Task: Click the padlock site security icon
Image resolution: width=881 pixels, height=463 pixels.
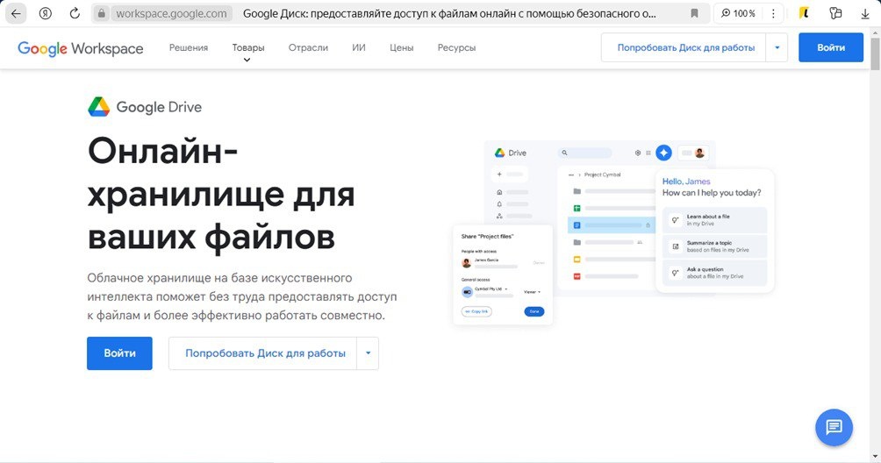Action: (x=101, y=13)
